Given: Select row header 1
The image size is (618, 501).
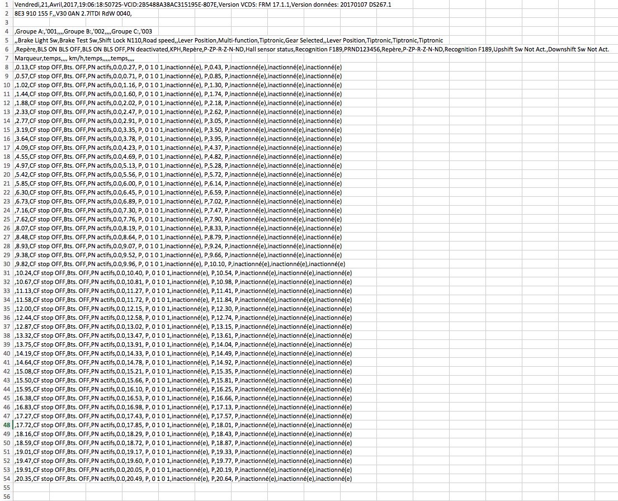Looking at the screenshot, I should pos(6,4).
